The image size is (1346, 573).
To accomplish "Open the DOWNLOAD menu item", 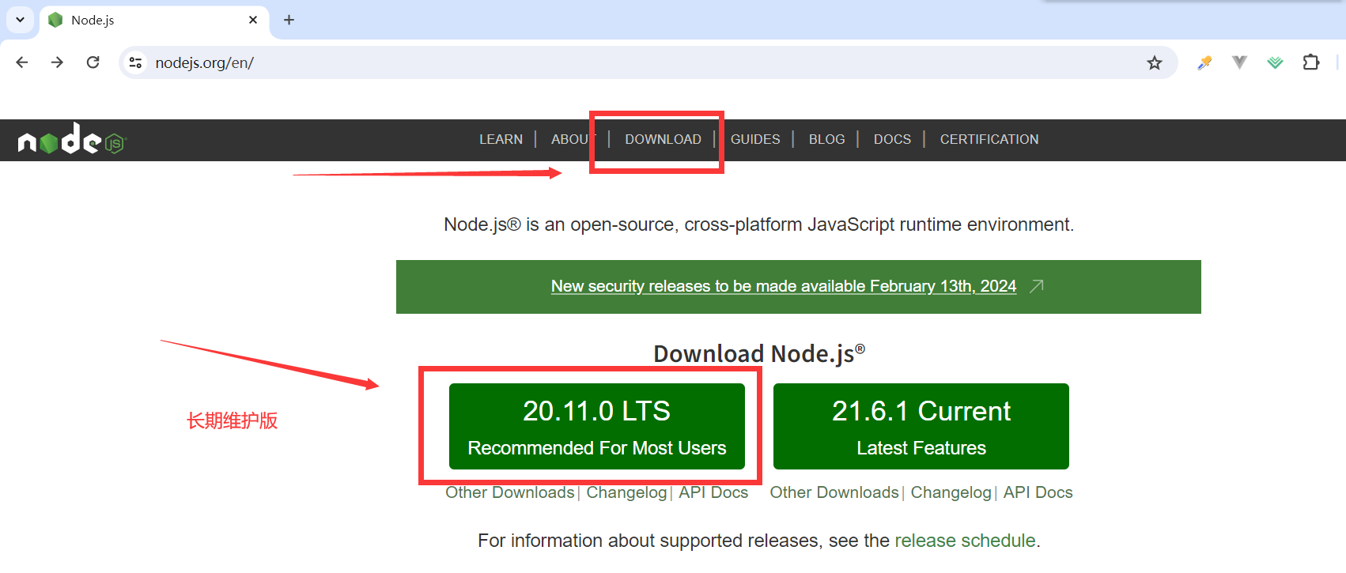I will click(x=663, y=139).
